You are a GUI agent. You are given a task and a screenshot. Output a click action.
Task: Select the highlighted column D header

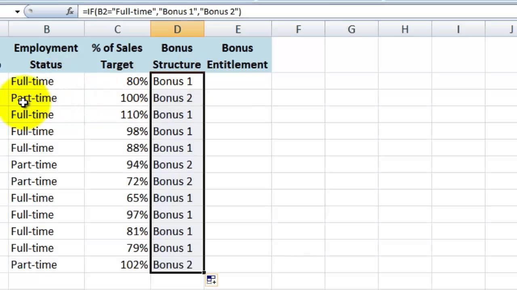coord(177,29)
